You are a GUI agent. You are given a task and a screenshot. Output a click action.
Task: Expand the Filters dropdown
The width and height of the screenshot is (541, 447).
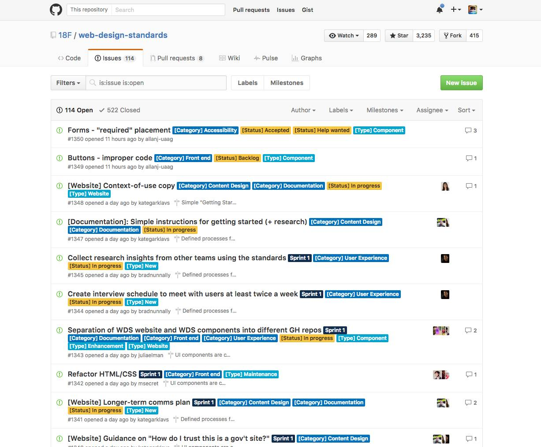tap(68, 83)
